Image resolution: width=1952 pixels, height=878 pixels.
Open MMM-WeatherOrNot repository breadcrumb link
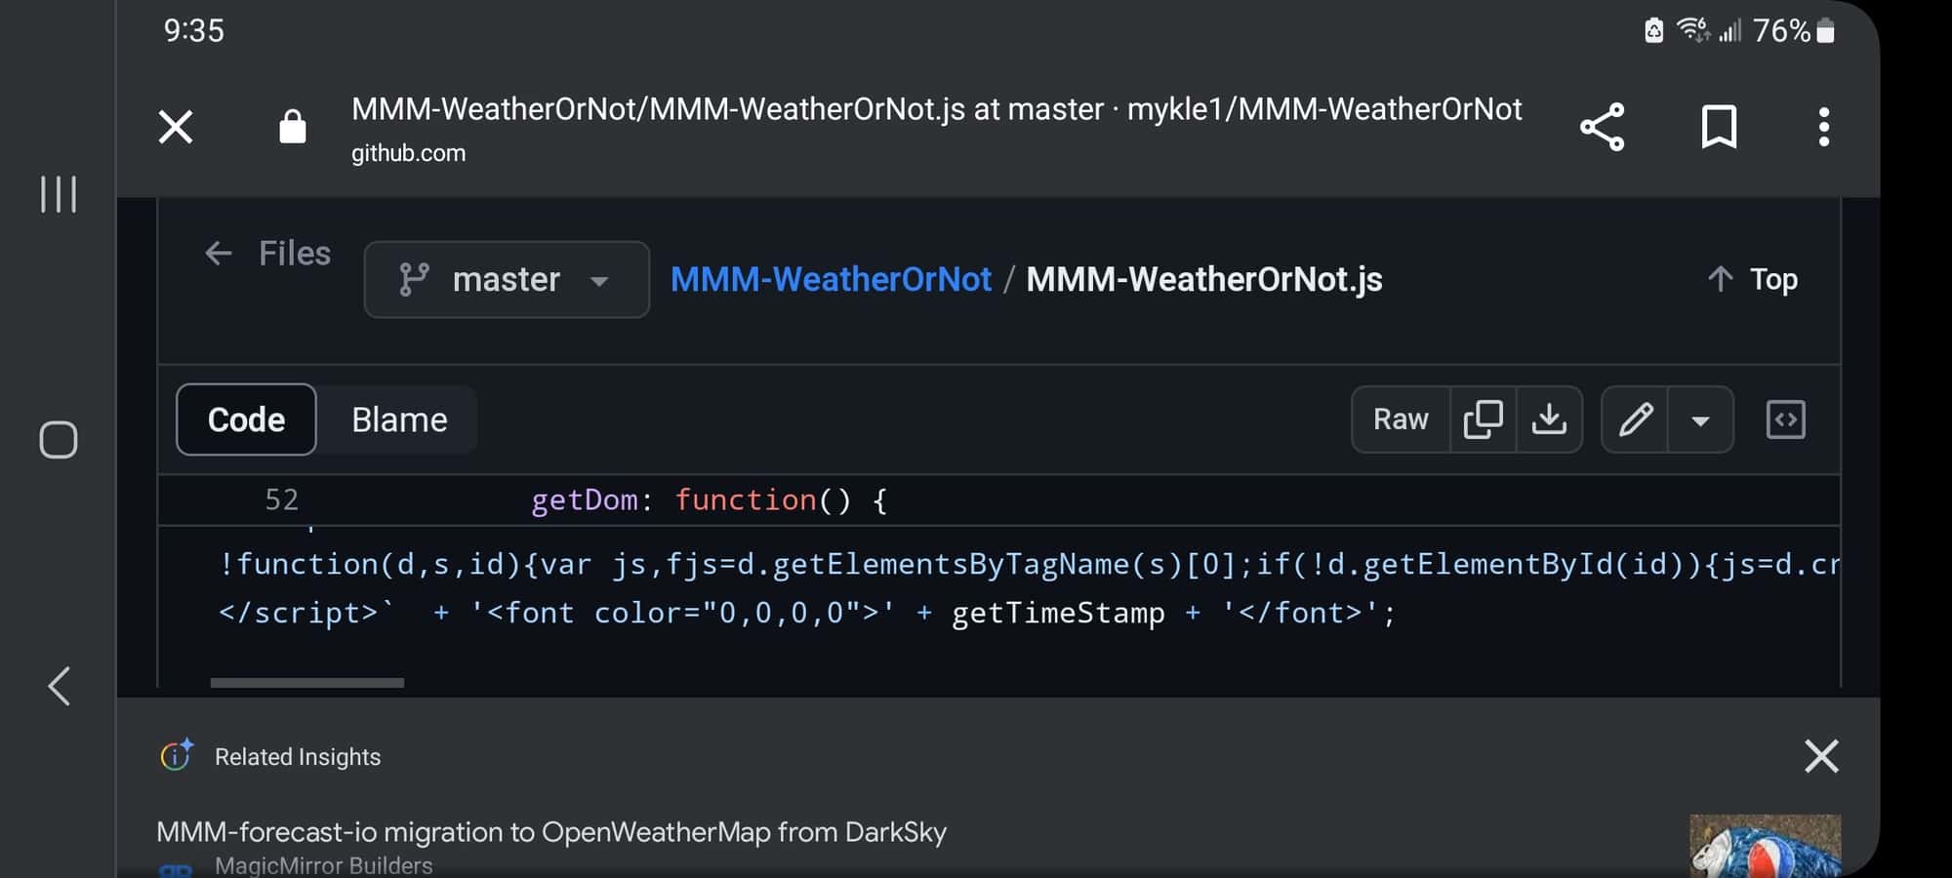(831, 280)
